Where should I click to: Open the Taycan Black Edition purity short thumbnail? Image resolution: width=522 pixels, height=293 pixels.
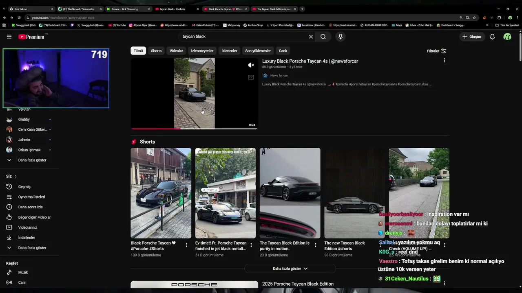click(x=290, y=193)
